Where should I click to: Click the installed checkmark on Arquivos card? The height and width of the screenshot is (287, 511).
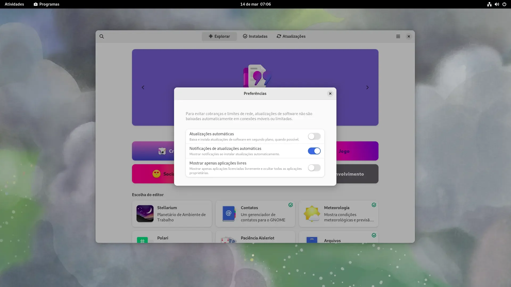[x=374, y=235]
